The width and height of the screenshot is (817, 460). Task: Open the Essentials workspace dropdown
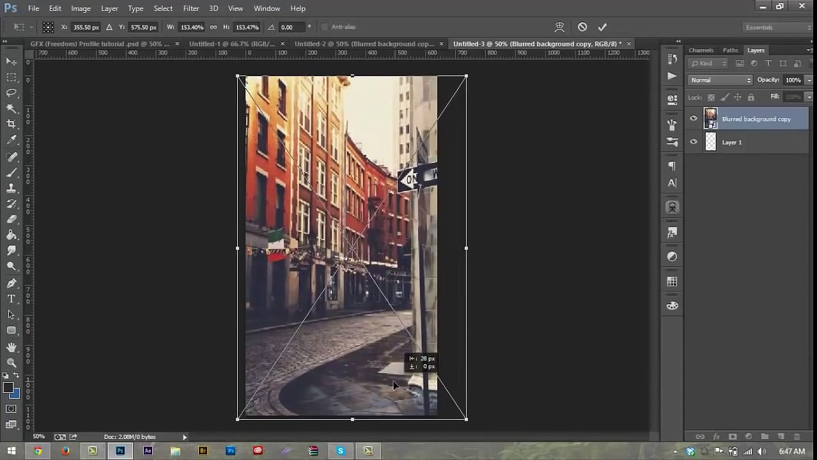tap(777, 27)
